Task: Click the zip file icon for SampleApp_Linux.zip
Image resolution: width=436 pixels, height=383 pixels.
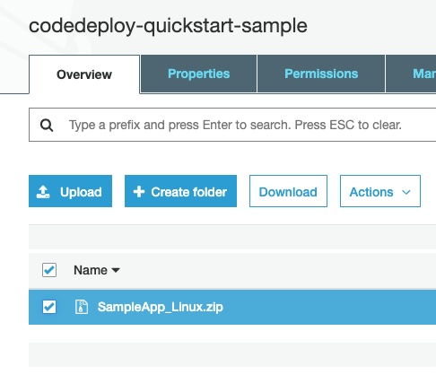Action: coord(82,307)
